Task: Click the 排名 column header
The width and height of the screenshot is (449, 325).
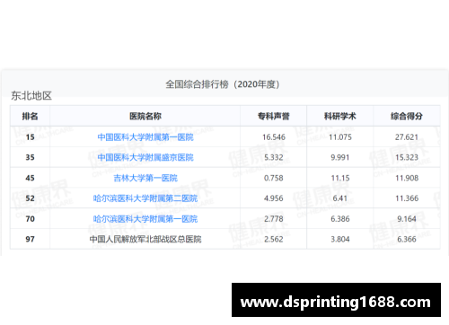Action: 30,116
